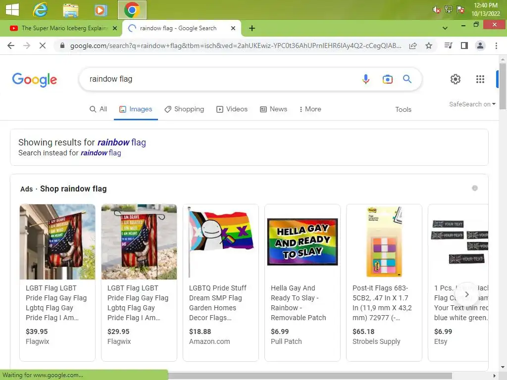The image size is (507, 380).
Task: Open Chrome's three-dot menu
Action: [x=496, y=46]
